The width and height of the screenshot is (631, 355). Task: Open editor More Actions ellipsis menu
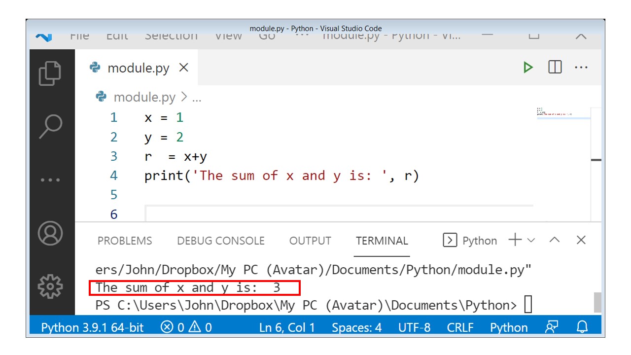[x=581, y=68]
